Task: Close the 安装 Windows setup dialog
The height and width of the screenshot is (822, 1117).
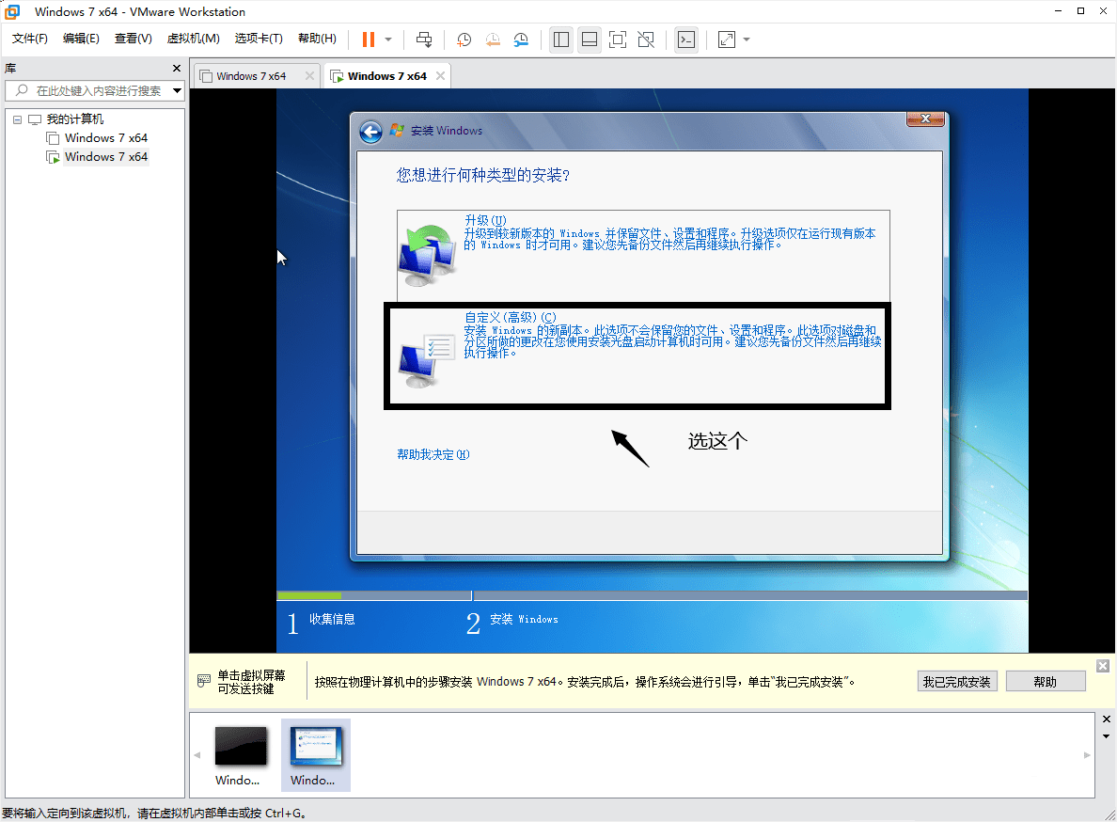Action: point(925,119)
